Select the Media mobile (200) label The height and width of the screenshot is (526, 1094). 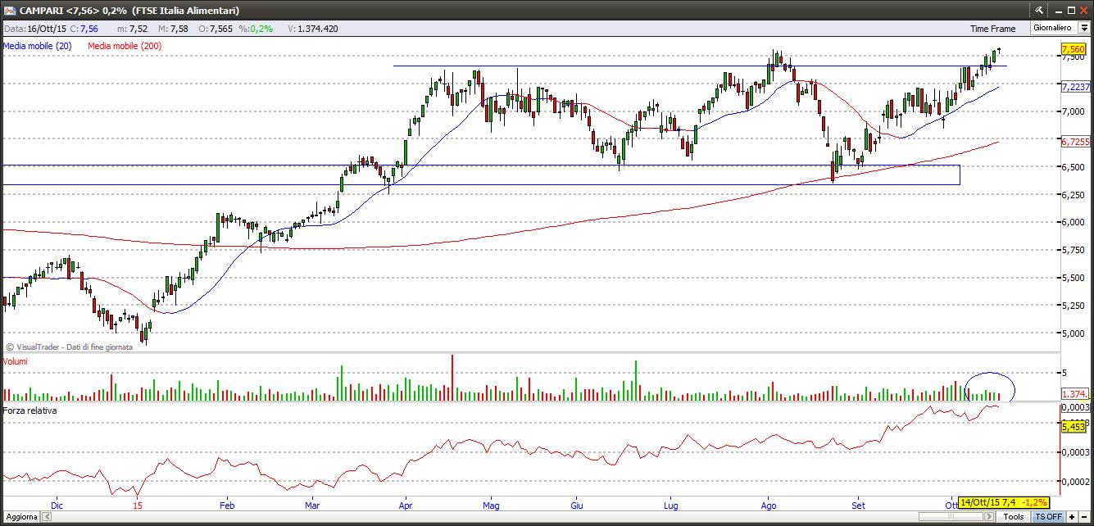125,46
